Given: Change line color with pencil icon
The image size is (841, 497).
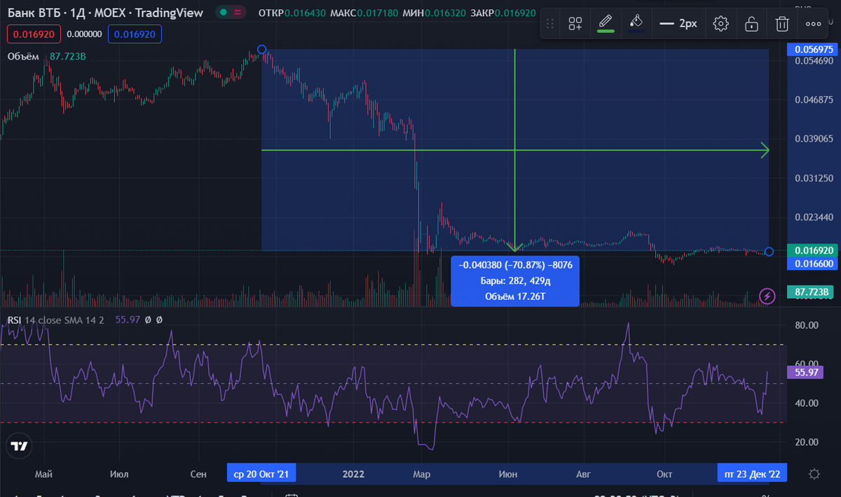Looking at the screenshot, I should coord(606,23).
